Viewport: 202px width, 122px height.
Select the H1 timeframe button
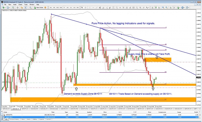click(x=64, y=8)
